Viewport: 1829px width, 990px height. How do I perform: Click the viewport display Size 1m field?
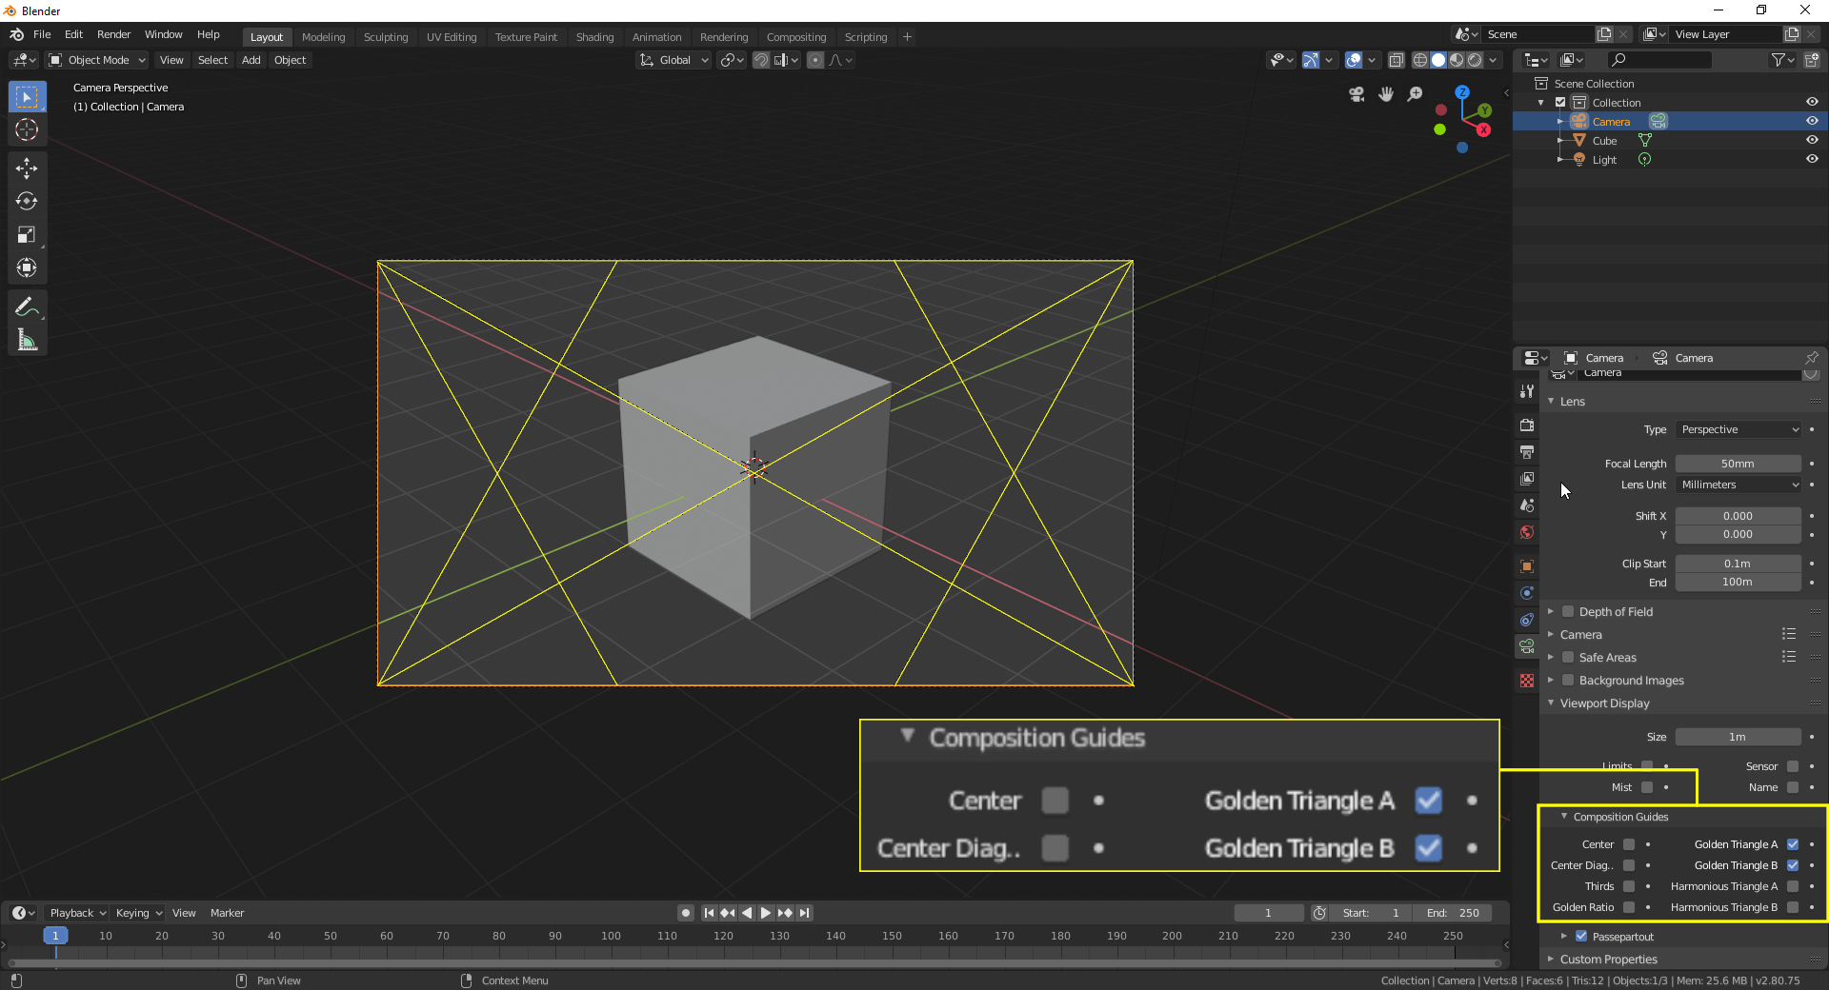pyautogui.click(x=1739, y=737)
